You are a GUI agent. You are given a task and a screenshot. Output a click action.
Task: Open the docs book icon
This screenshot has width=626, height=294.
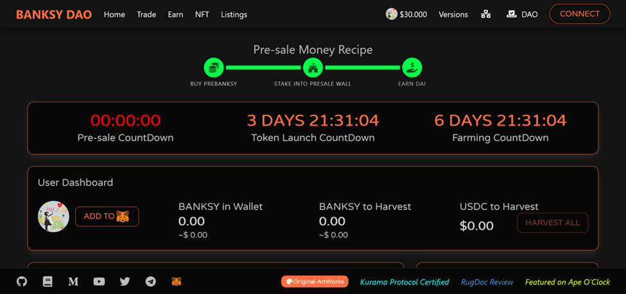click(x=48, y=282)
